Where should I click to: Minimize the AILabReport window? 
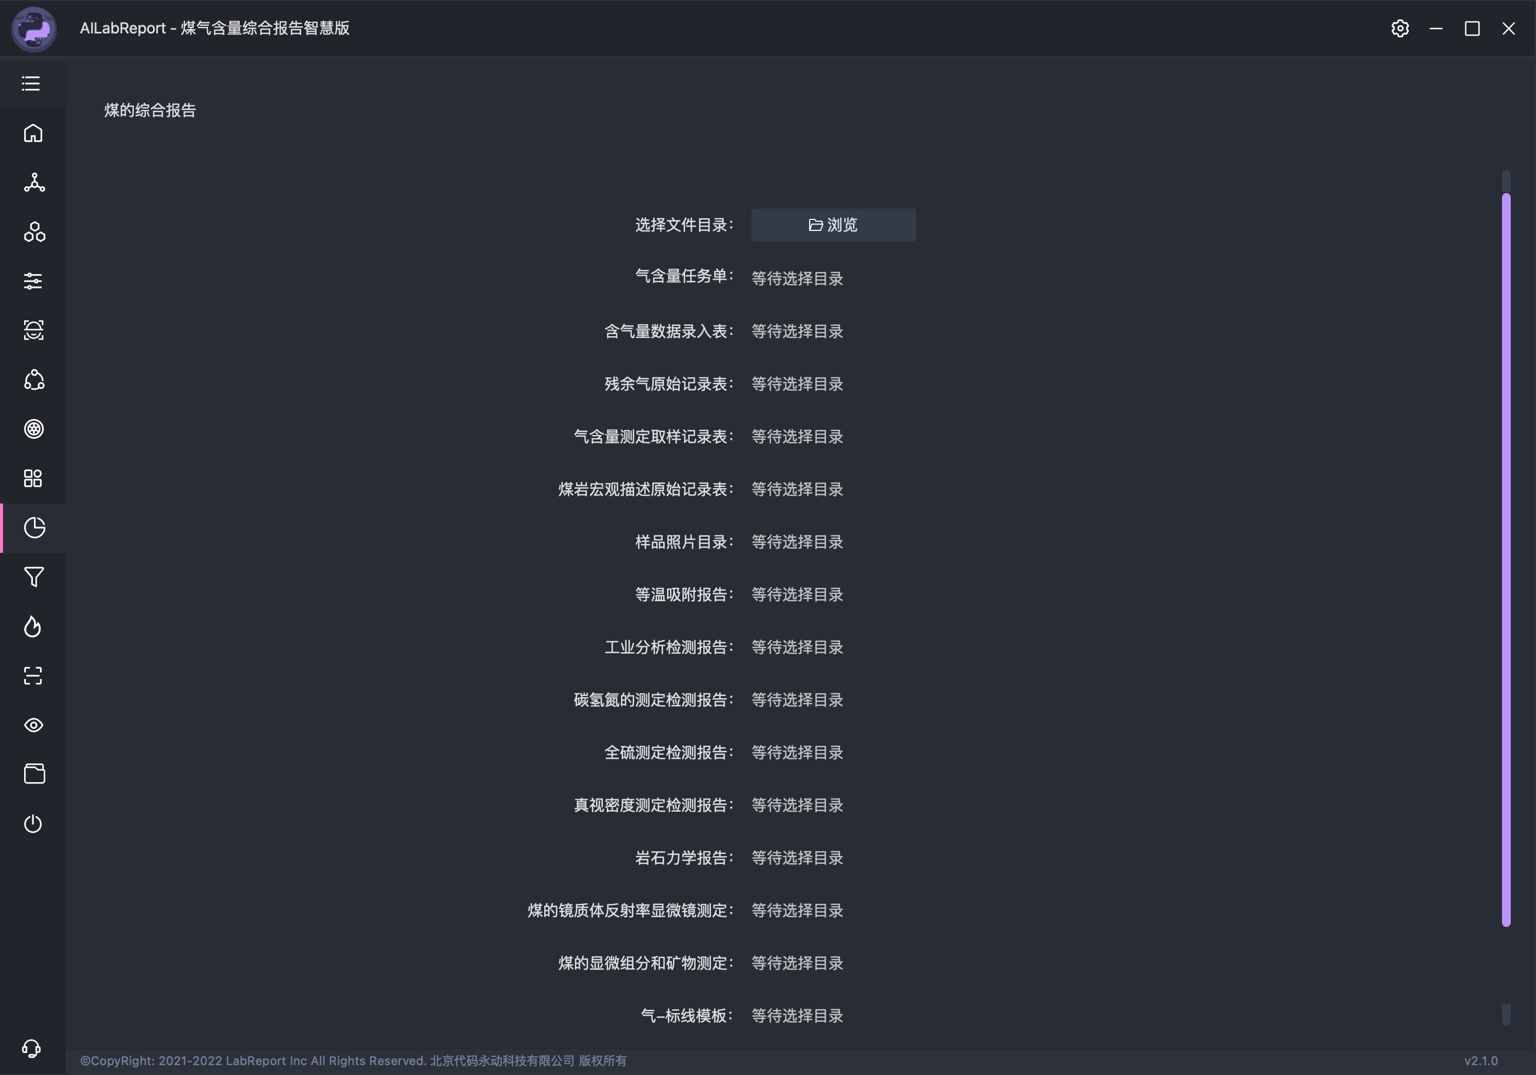(x=1436, y=28)
